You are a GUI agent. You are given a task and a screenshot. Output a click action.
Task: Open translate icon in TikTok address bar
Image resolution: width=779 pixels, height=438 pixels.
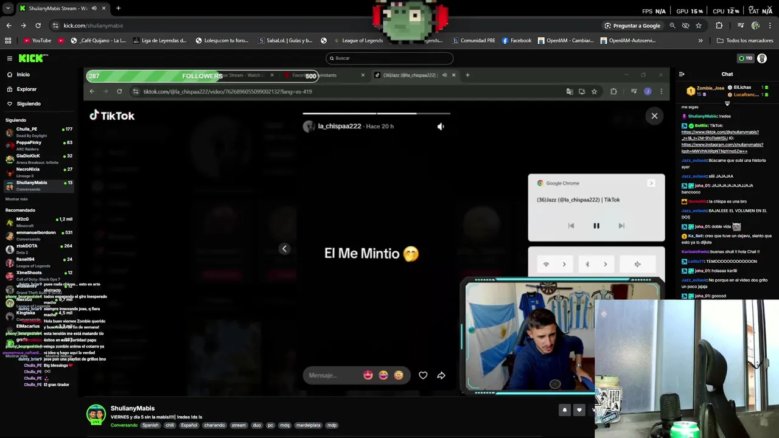(570, 91)
